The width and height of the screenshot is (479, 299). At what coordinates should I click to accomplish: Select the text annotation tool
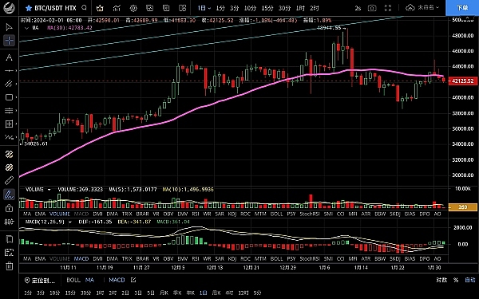click(x=9, y=57)
